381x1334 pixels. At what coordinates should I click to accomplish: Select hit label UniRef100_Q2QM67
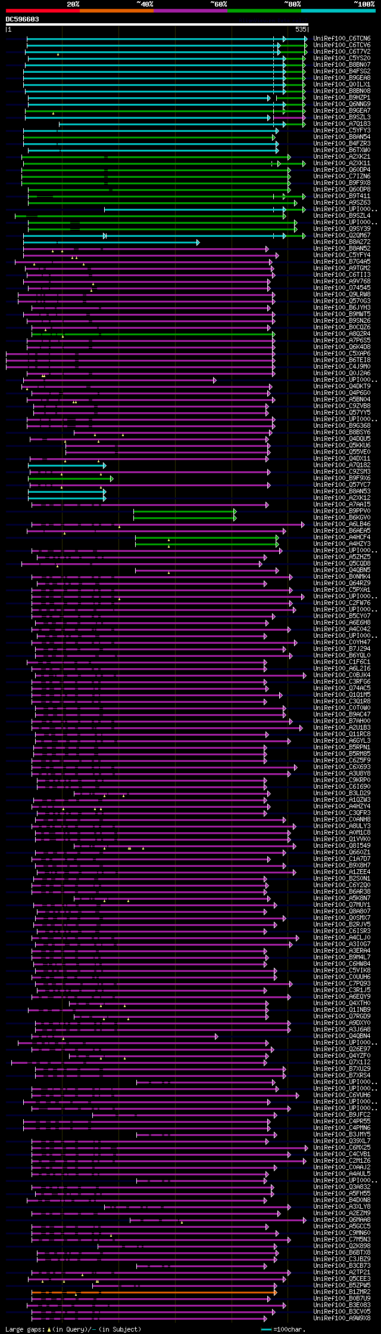tap(342, 236)
